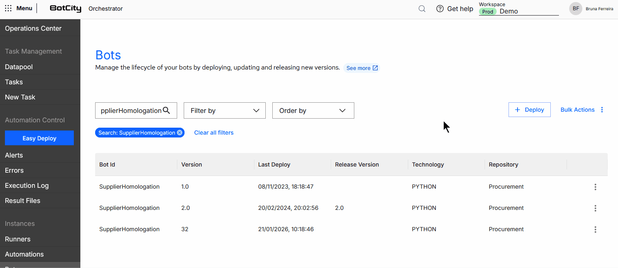Click the top bar search magnifier icon
The width and height of the screenshot is (618, 268).
(422, 9)
